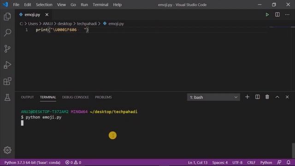Click Users in the breadcrumb path
The image size is (295, 166).
(x=33, y=24)
